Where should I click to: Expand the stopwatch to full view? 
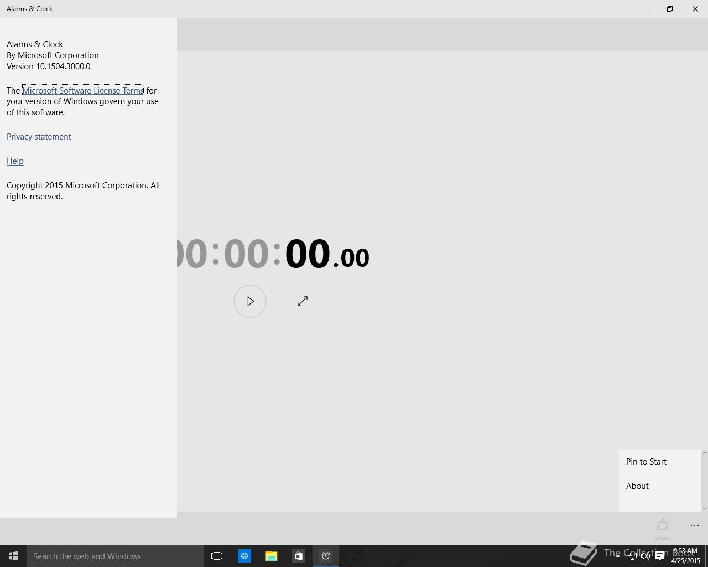tap(303, 301)
